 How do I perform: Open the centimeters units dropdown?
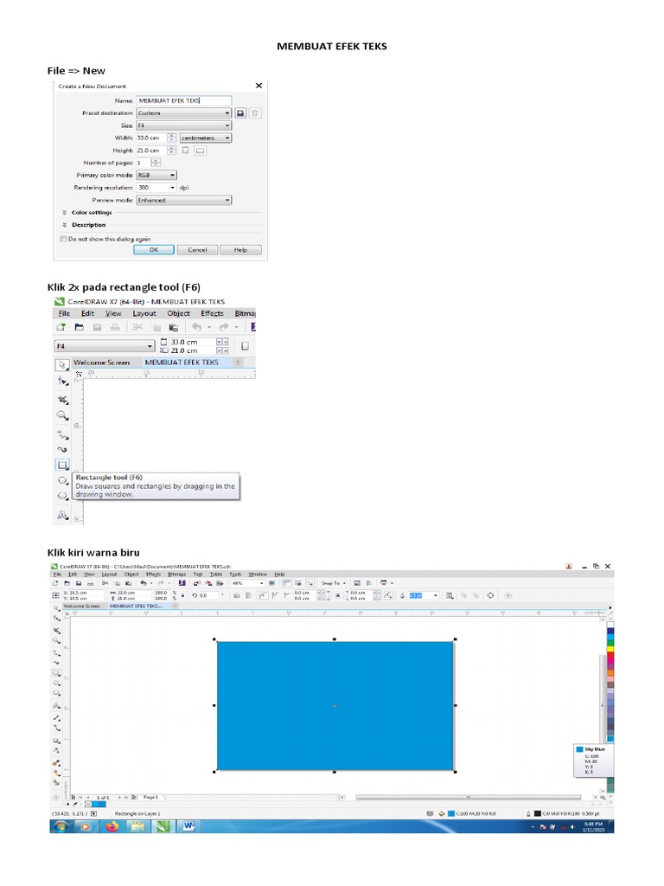pyautogui.click(x=206, y=138)
